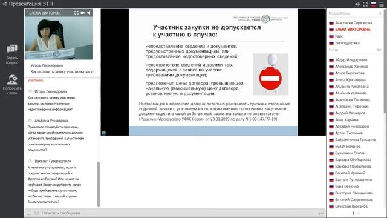Screen dimensions: 387x218
Task: Click the chat menu icon beside message field
Action: pyautogui.click(x=29, y=213)
